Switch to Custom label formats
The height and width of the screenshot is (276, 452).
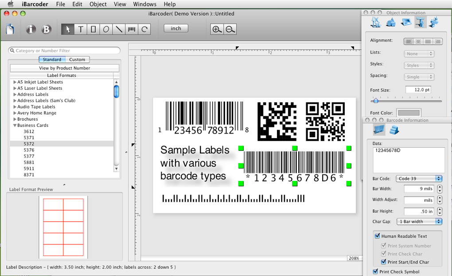77,60
